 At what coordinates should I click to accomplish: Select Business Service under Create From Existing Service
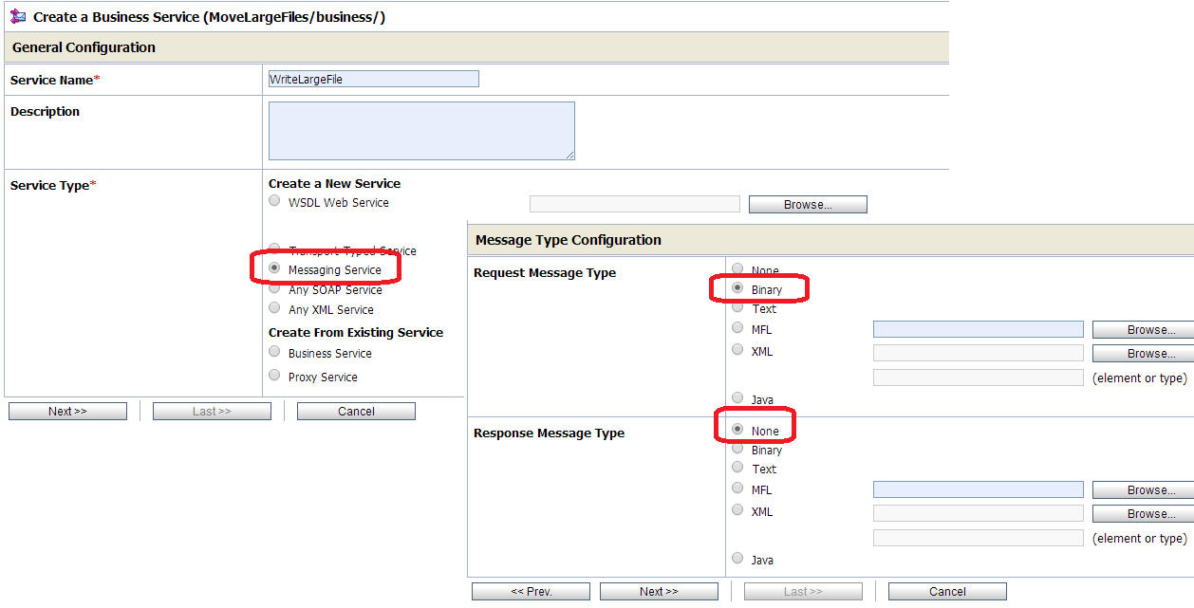pyautogui.click(x=274, y=353)
